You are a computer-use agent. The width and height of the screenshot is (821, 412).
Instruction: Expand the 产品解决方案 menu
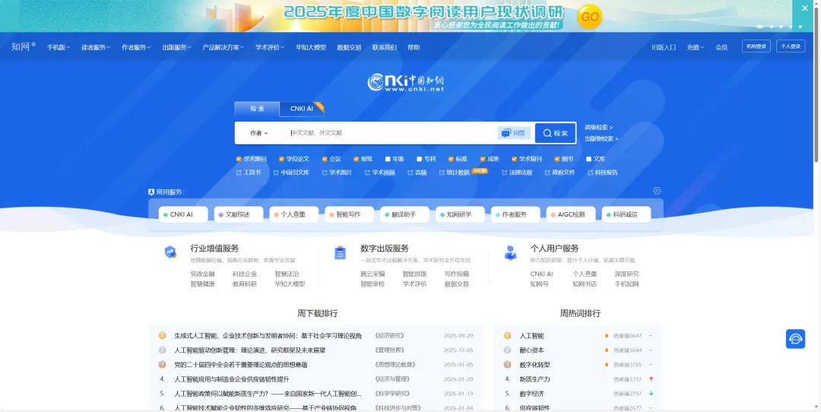[x=223, y=47]
